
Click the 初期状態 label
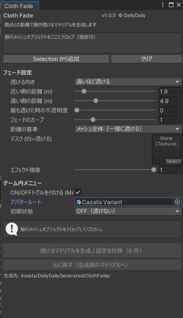[22, 211]
